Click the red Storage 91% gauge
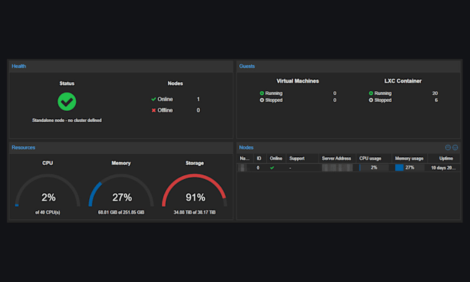Screen dimensions: 470x282 (x=194, y=190)
